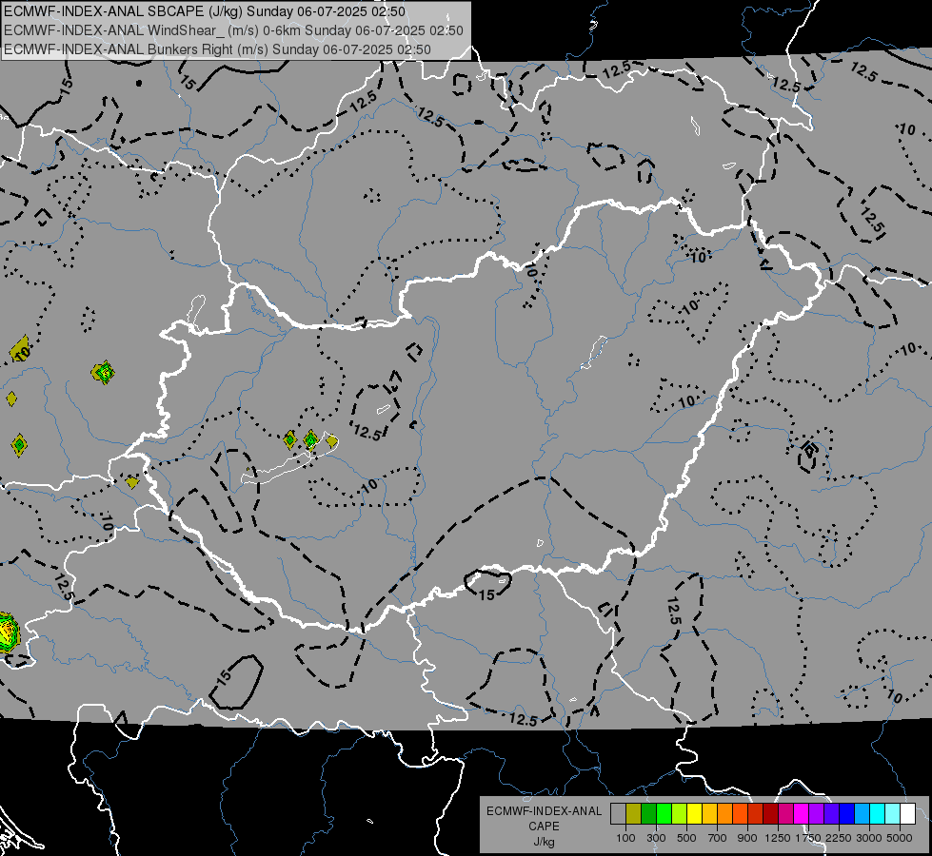Click the WindShear 0-6km title line

tap(233, 30)
